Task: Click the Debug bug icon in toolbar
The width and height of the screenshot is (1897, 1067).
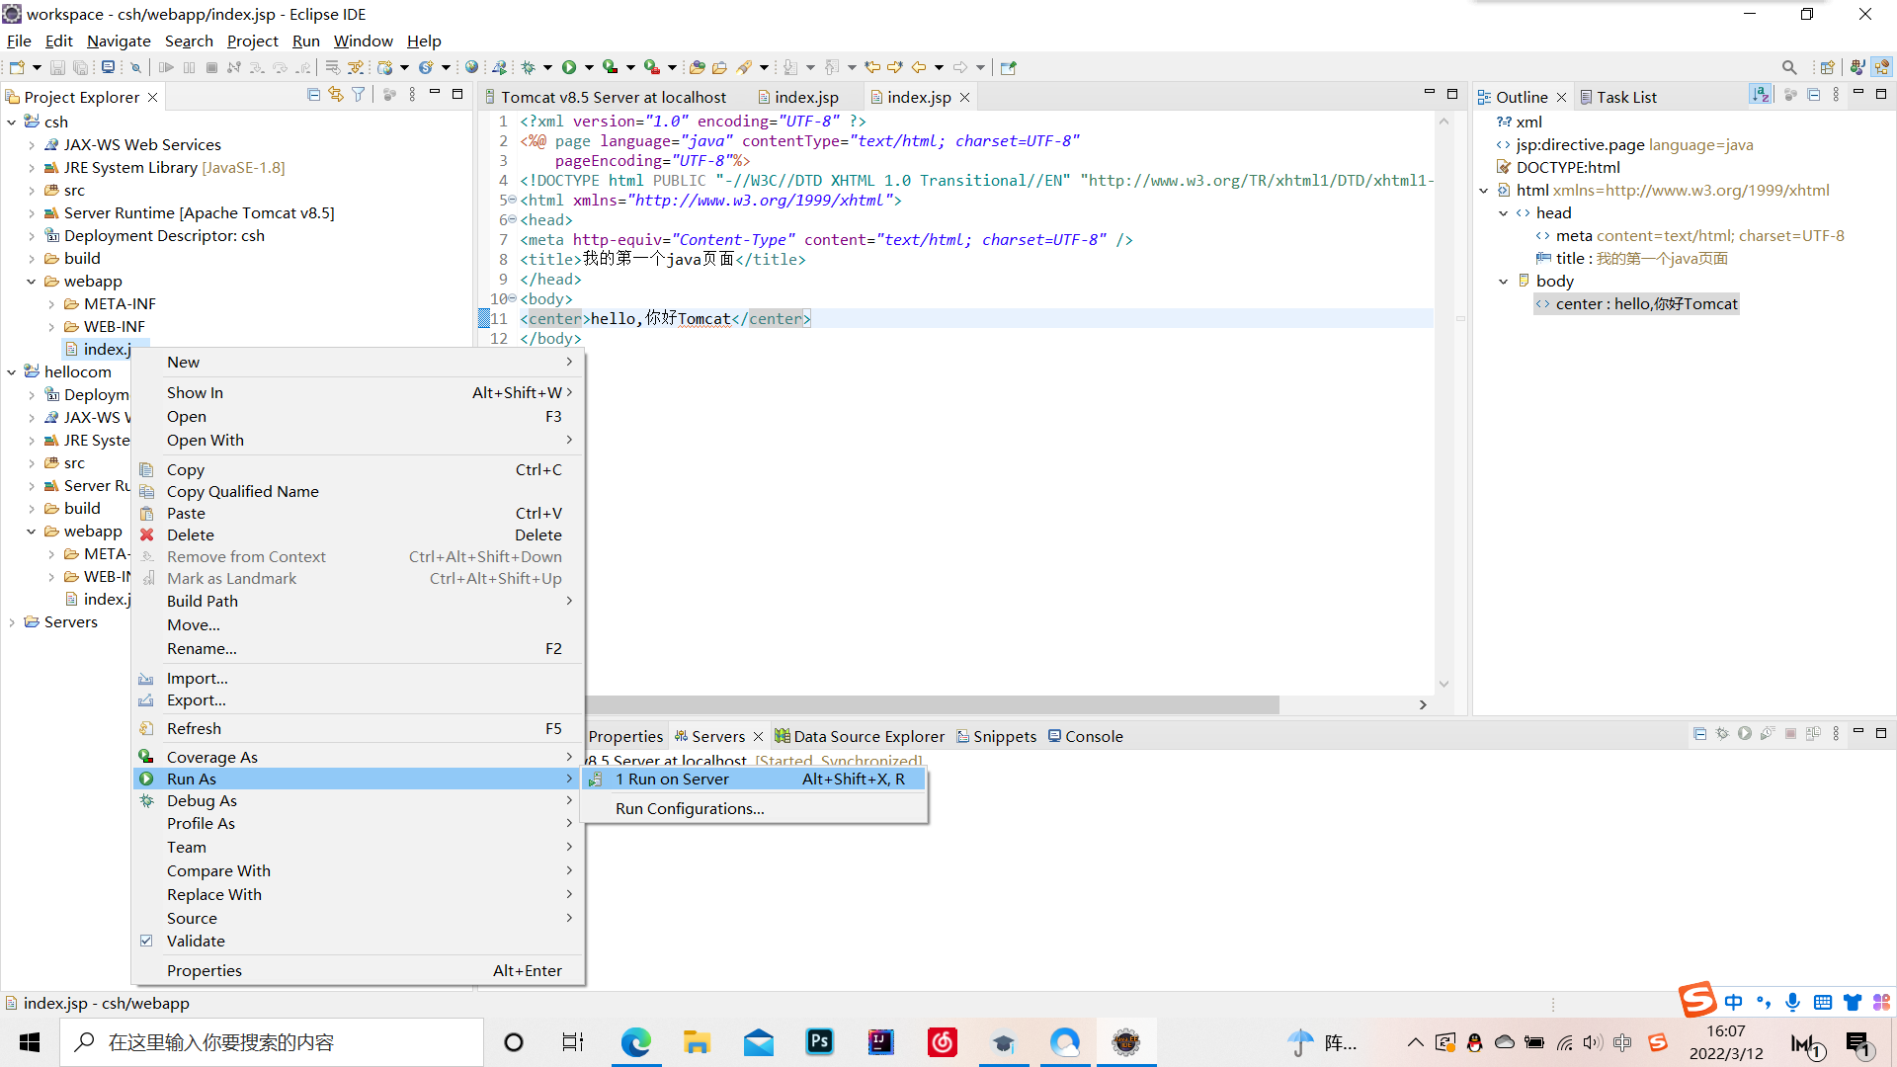Action: pyautogui.click(x=529, y=67)
